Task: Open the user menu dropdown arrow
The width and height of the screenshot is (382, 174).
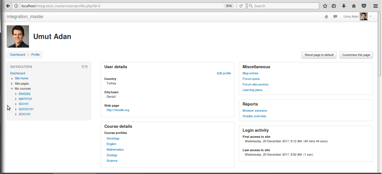Action: (371, 16)
